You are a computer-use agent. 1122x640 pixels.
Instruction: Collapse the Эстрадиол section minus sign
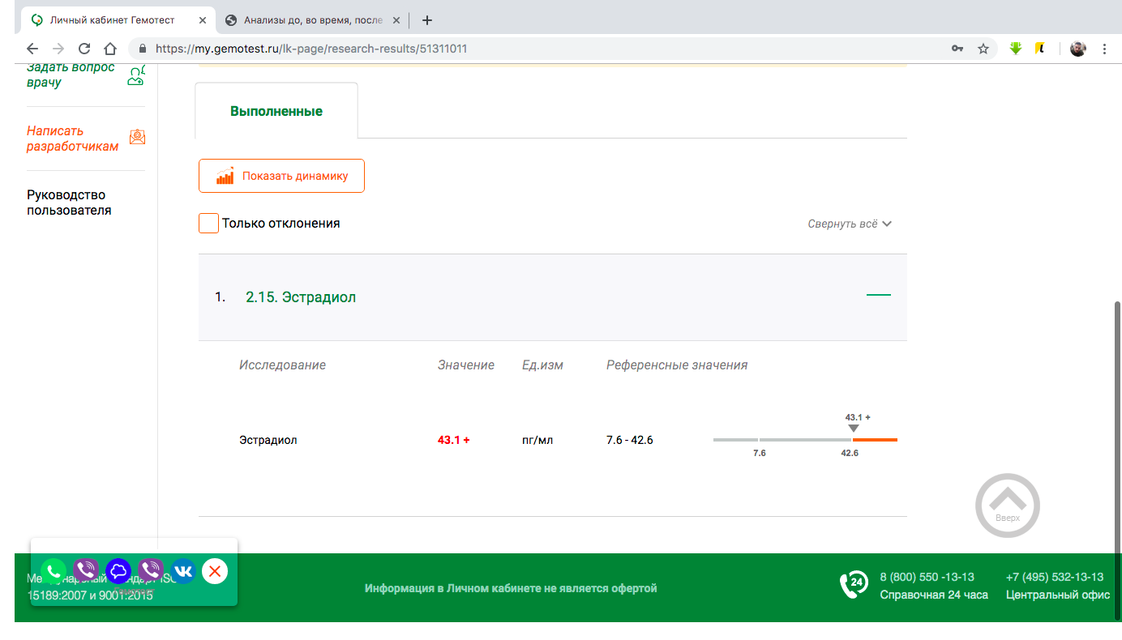tap(878, 296)
